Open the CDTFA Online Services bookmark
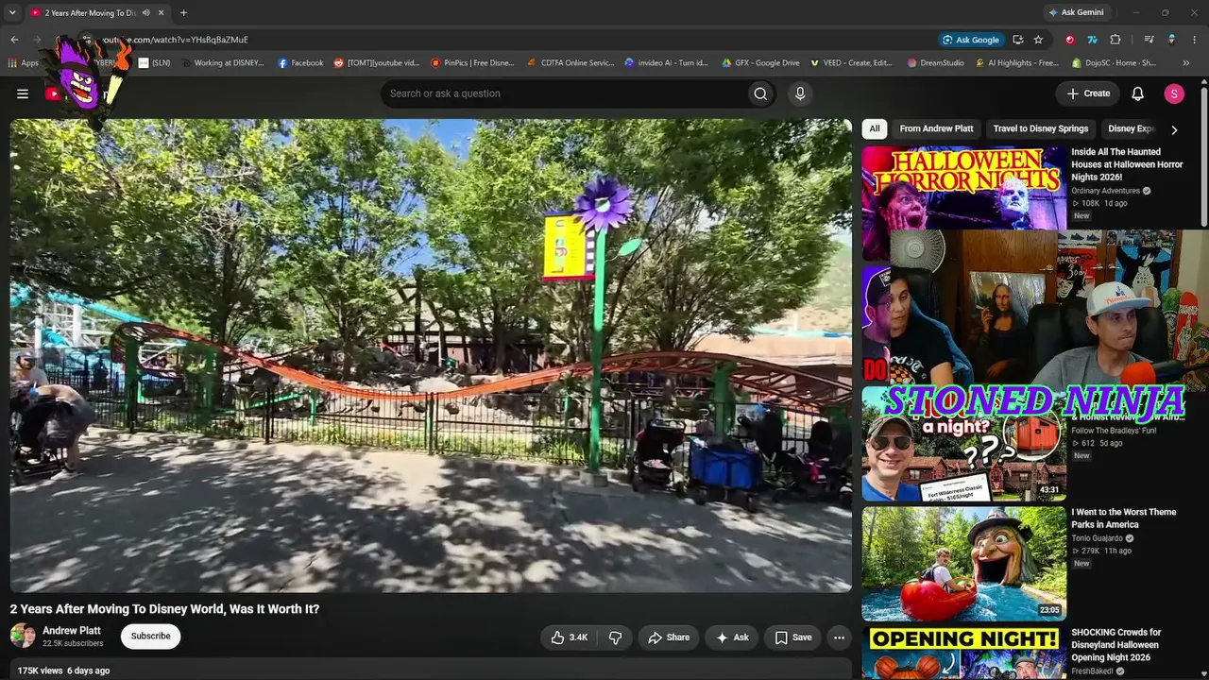Screen dimensions: 1209x680 click(570, 63)
